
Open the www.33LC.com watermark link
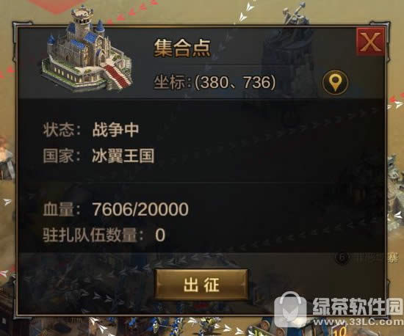pos(358,322)
